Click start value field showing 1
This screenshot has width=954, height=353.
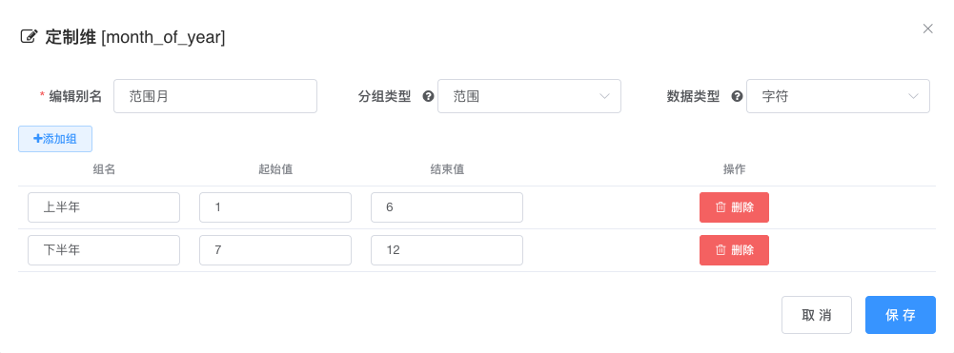pyautogui.click(x=275, y=207)
